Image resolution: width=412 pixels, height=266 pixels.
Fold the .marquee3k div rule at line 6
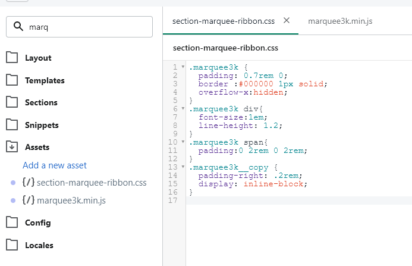click(x=183, y=109)
